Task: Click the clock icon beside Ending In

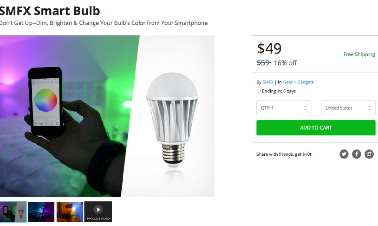Action: tap(259, 91)
